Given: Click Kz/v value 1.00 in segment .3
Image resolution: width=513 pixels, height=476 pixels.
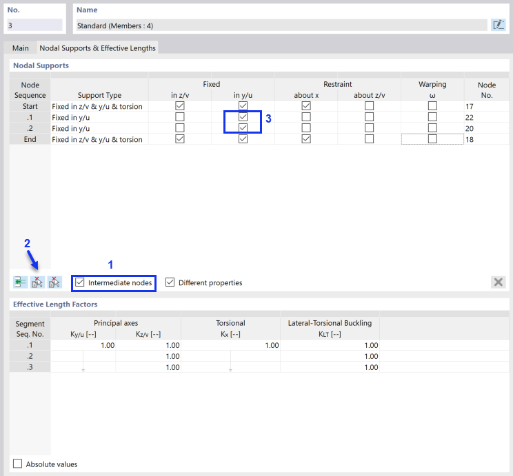Looking at the screenshot, I should click(148, 367).
